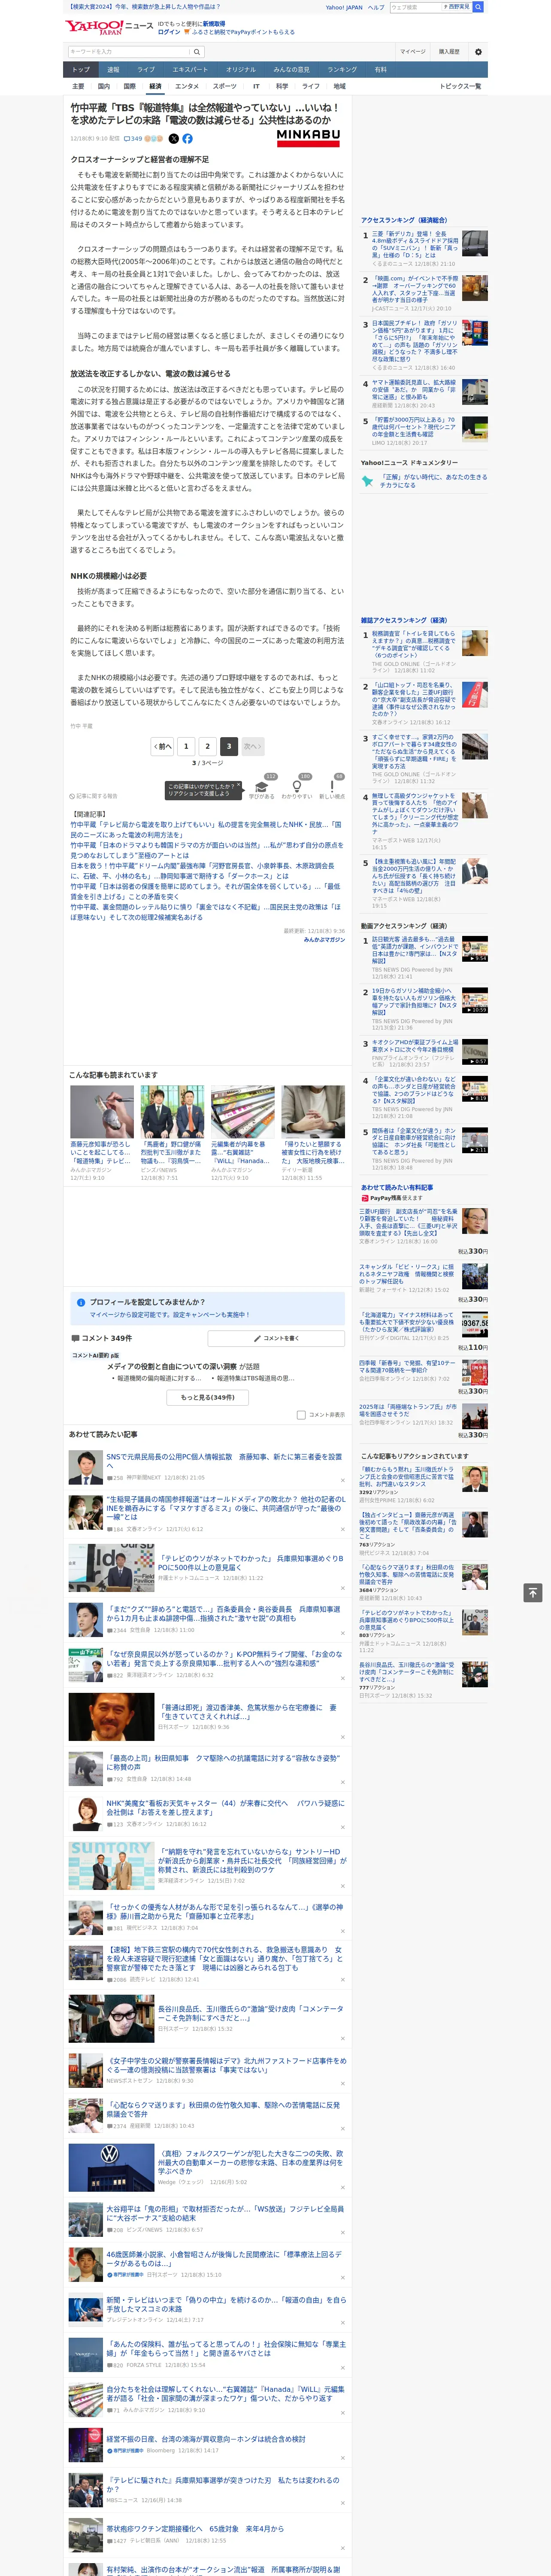Screen dimensions: 551x2576
Task: Click the keyword search magnifier icon
Action: [196, 52]
